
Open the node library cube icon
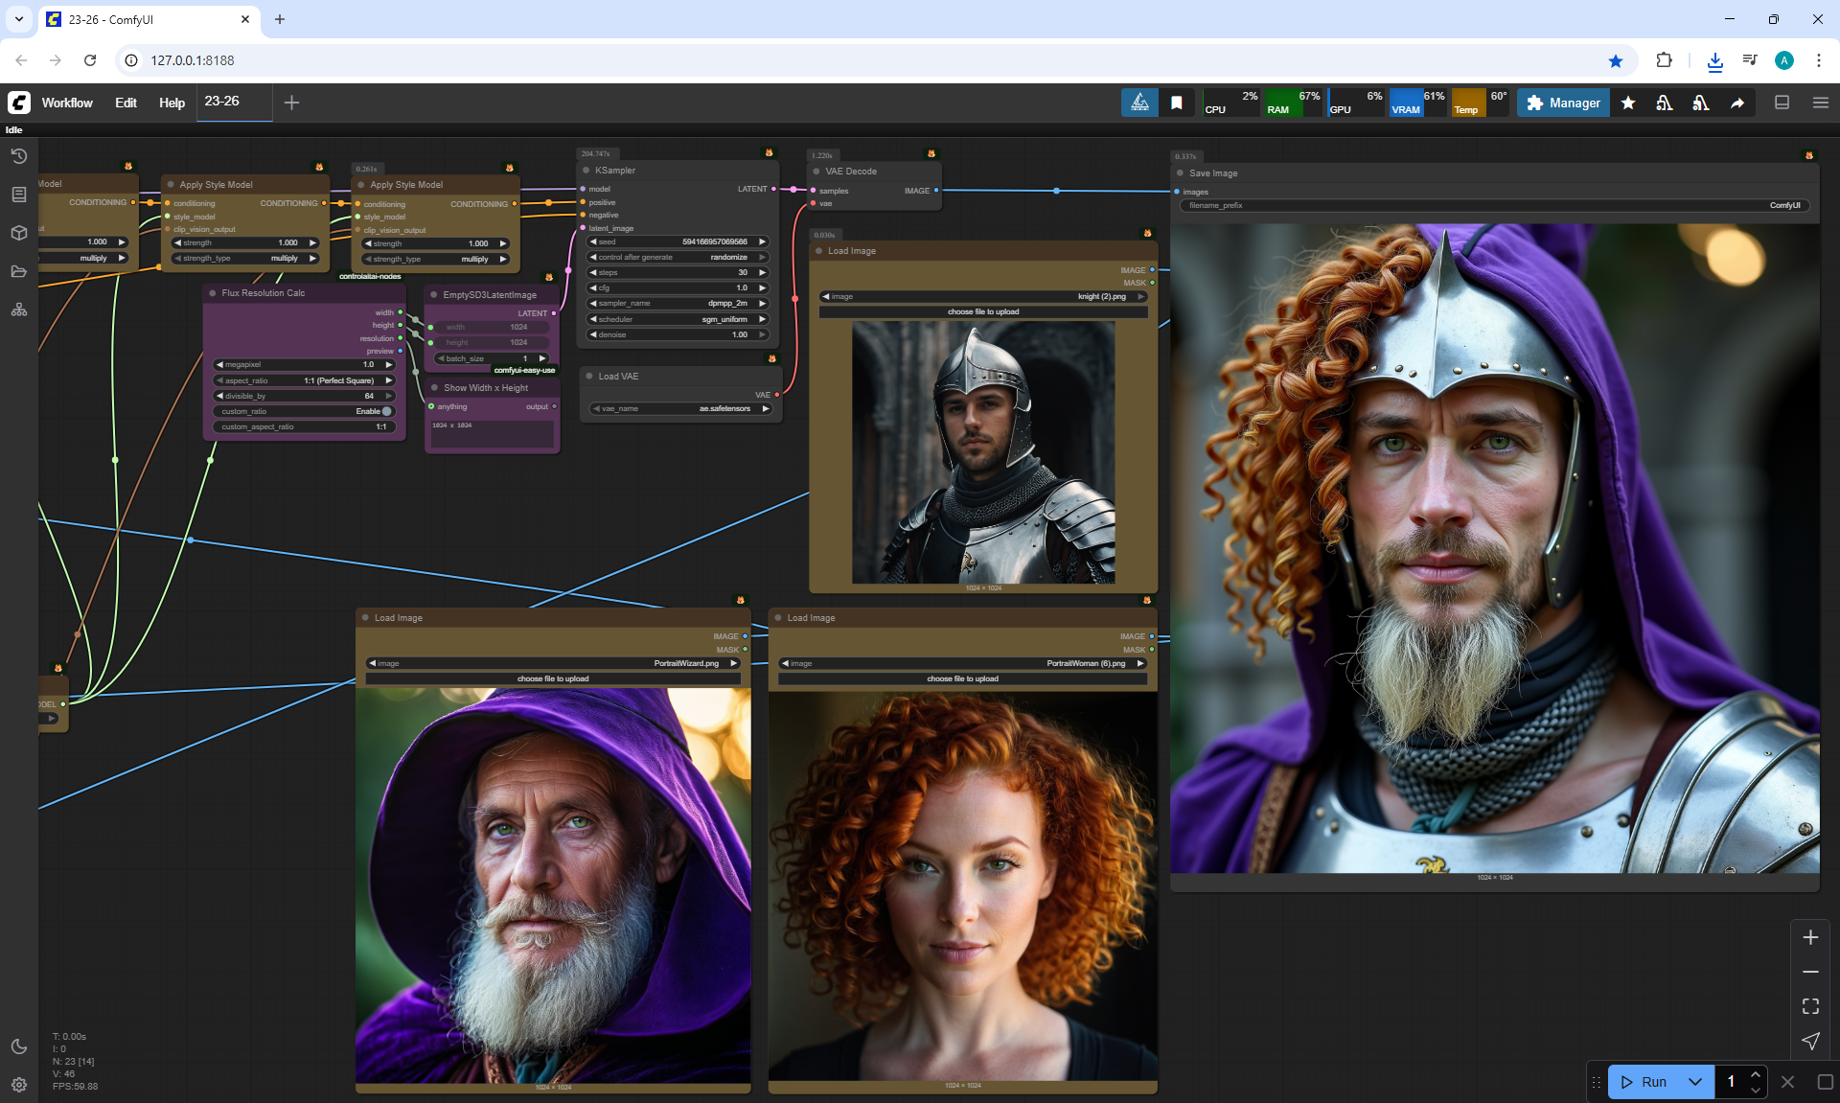(x=19, y=233)
